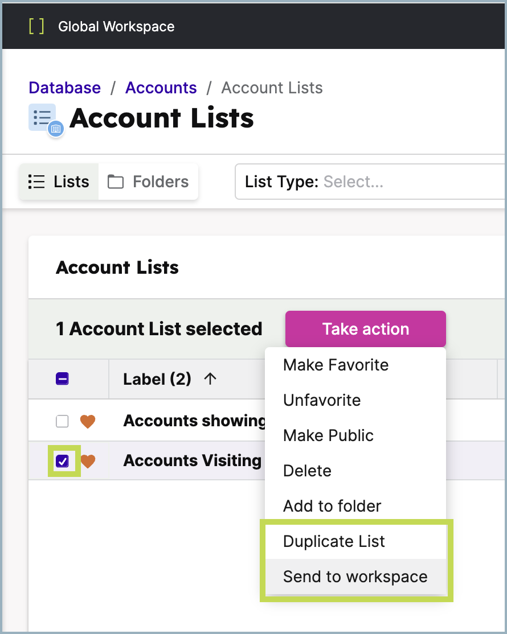507x634 pixels.
Task: Open the Accounts showing list row
Action: pyautogui.click(x=194, y=421)
